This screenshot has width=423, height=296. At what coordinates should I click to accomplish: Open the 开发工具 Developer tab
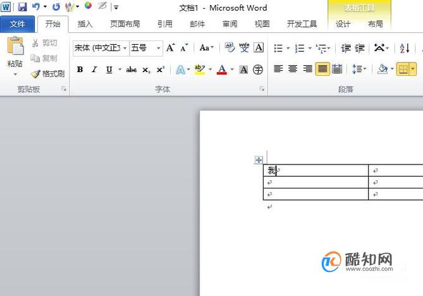tap(302, 24)
